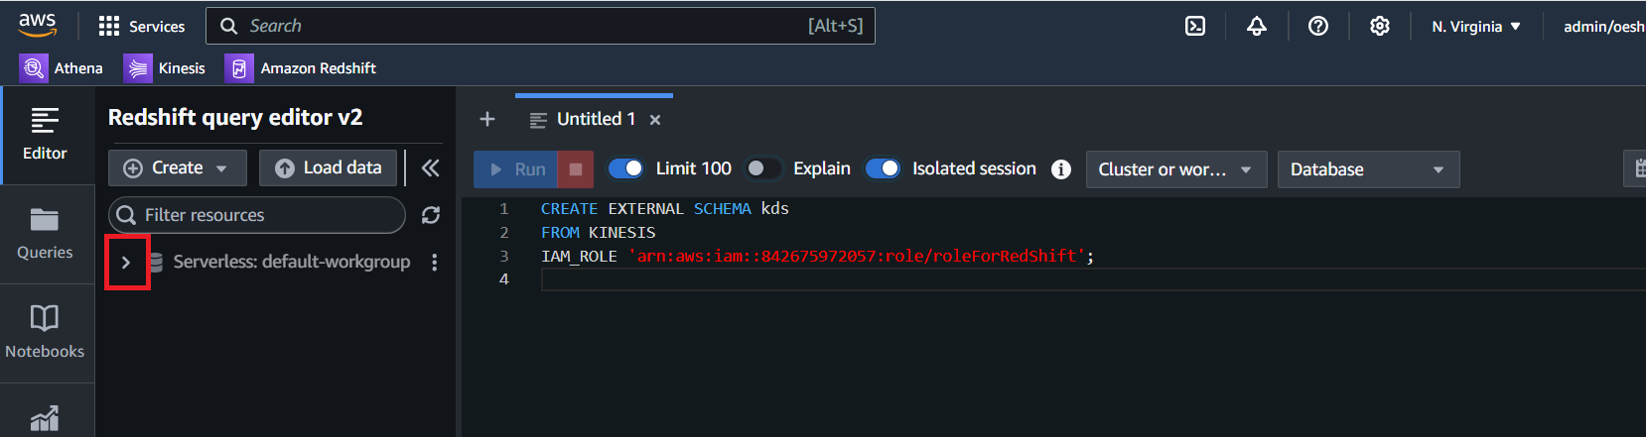This screenshot has height=437, width=1646.
Task: Open the Athena service shortcut
Action: pos(62,67)
